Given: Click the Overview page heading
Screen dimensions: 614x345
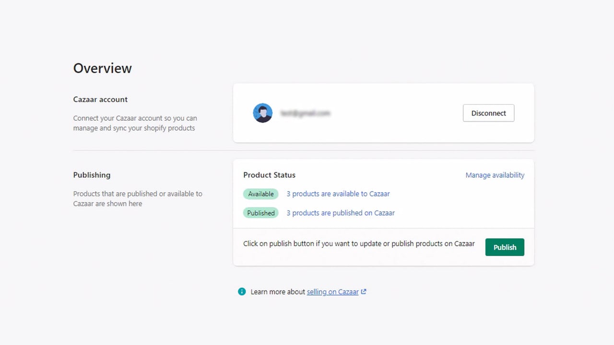Looking at the screenshot, I should point(102,68).
